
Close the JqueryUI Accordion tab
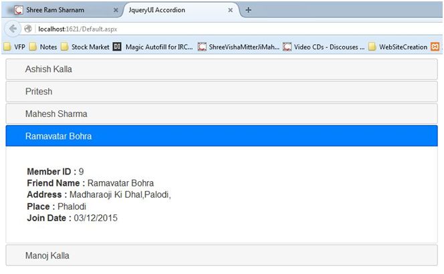coord(231,10)
